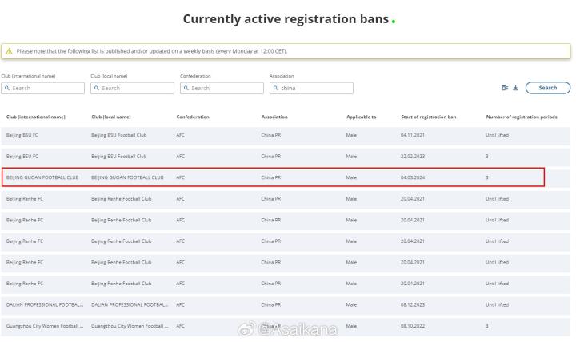Click magnifier icon in Club local search
Image resolution: width=576 pixels, height=342 pixels.
[x=97, y=89]
